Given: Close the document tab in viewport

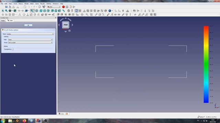Looking at the screenshot, I should [67, 114].
